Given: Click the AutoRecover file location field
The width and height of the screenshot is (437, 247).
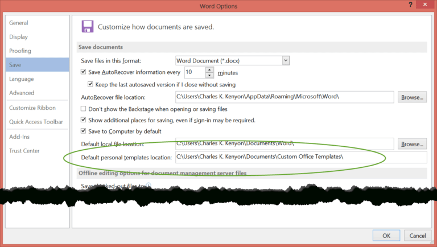Looking at the screenshot, I should [x=285, y=97].
